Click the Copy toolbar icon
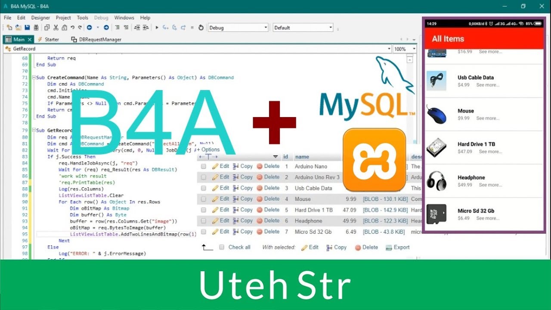Image resolution: width=551 pixels, height=310 pixels. tap(47, 28)
